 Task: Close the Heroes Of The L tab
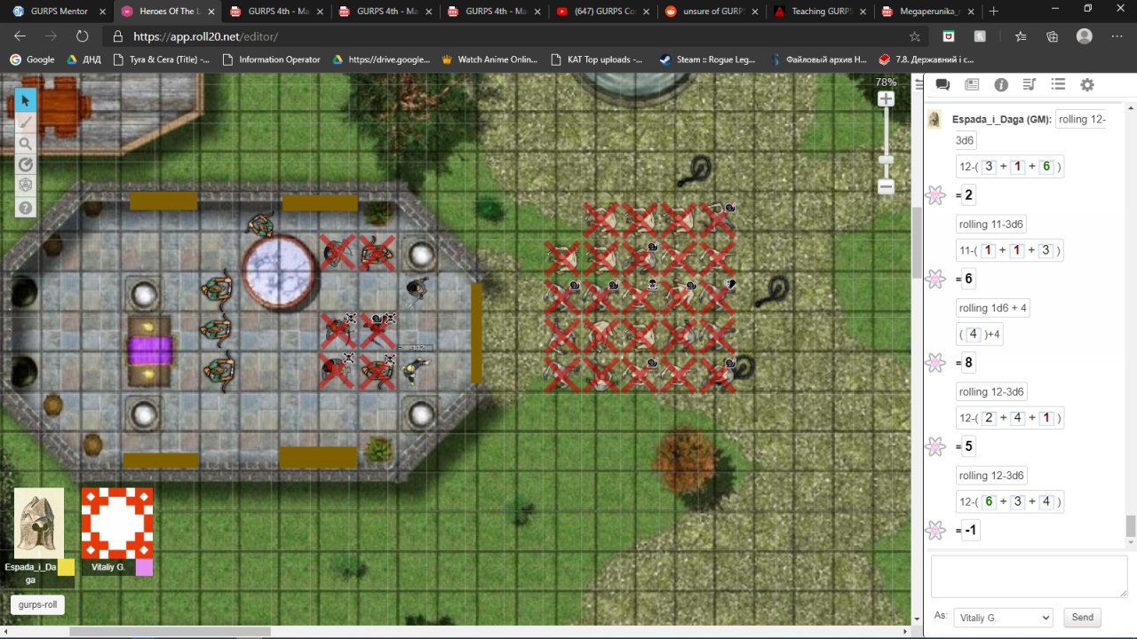[210, 11]
